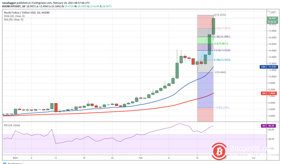Image resolution: width=281 pixels, height=164 pixels.
Task: Click the 80.00 level on RSI axis
Action: pyautogui.click(x=271, y=130)
